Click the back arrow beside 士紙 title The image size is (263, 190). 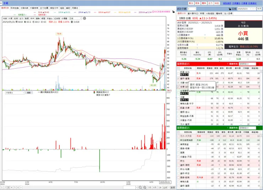[1, 3]
